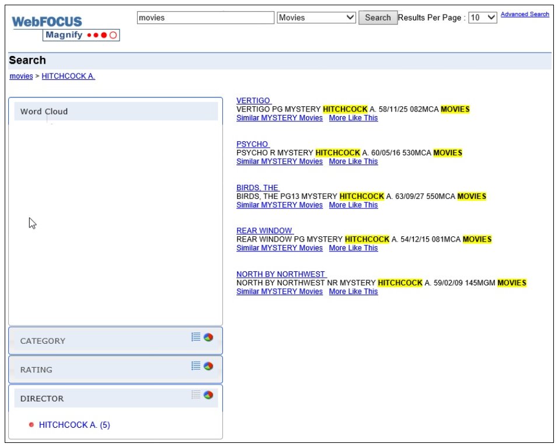Click the list view icon in CATEGORY panel
Image resolution: width=558 pixels, height=447 pixels.
click(196, 337)
